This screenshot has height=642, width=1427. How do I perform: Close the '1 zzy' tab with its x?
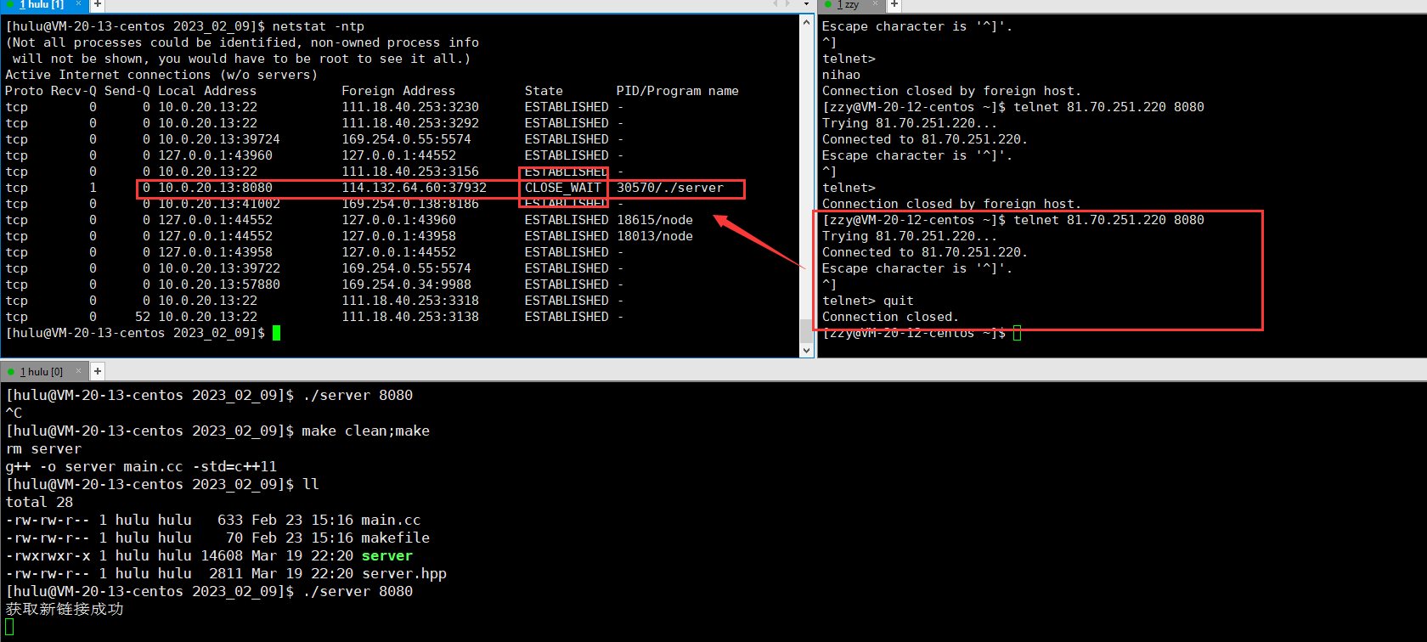pyautogui.click(x=876, y=4)
